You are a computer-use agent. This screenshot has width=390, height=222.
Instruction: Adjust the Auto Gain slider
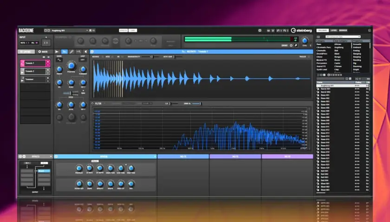tap(177, 57)
